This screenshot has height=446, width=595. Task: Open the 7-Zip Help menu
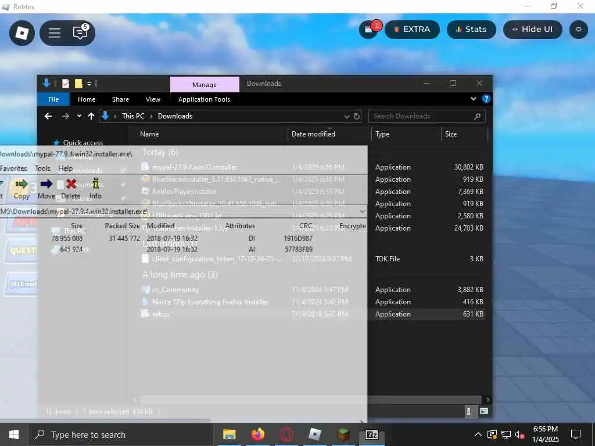point(65,168)
